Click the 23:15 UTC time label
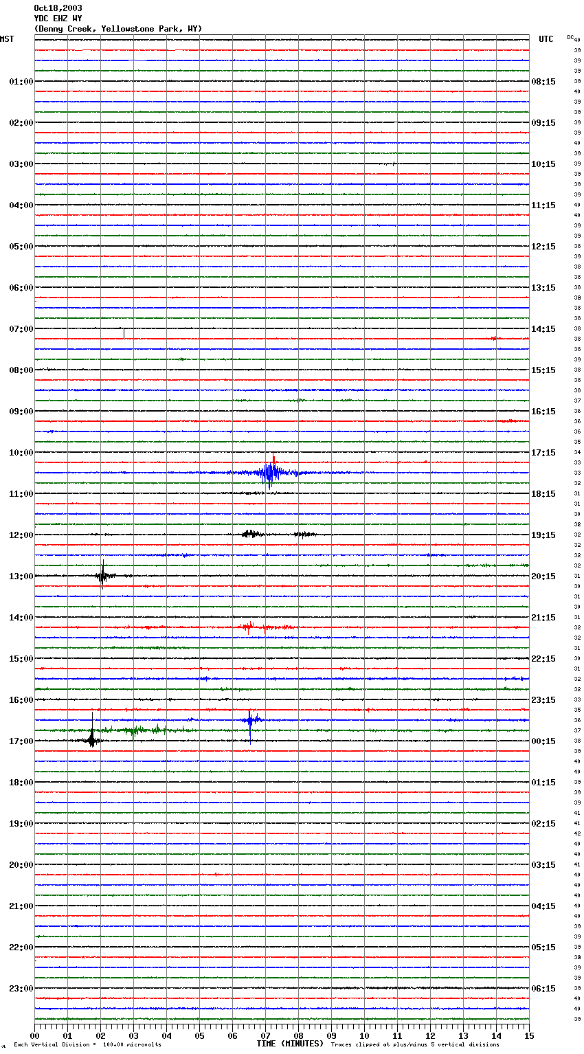This screenshot has height=1054, width=584. click(543, 700)
